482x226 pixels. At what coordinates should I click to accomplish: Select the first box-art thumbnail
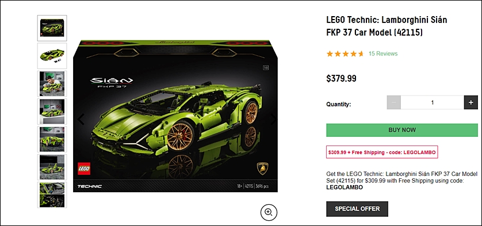tap(52, 28)
